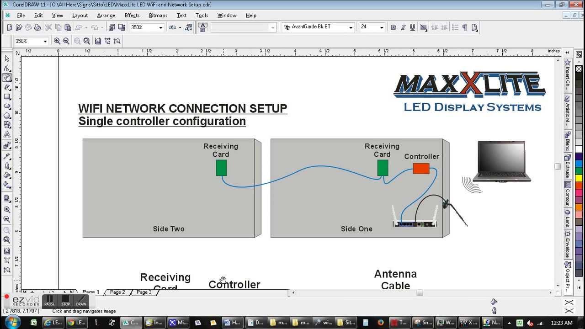The image size is (585, 329).
Task: Open zoom toolbar 350% dropdown
Action: (x=45, y=41)
